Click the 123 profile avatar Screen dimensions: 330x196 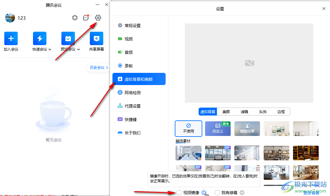[x=10, y=18]
